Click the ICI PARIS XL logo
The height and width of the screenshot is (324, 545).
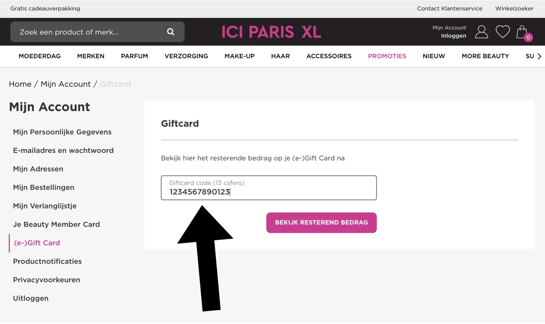(271, 32)
